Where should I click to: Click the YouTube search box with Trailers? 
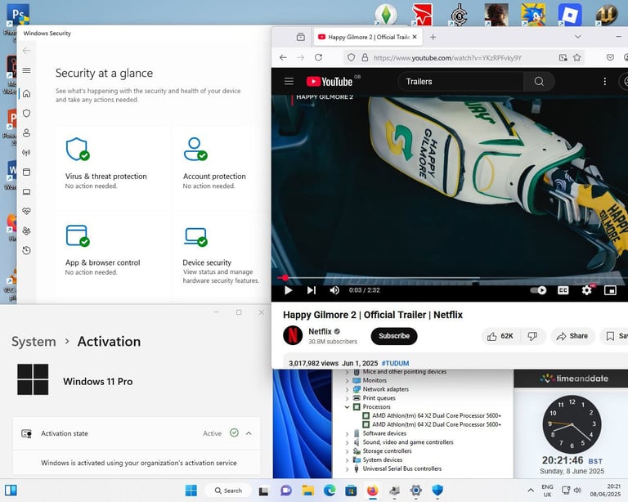point(460,81)
